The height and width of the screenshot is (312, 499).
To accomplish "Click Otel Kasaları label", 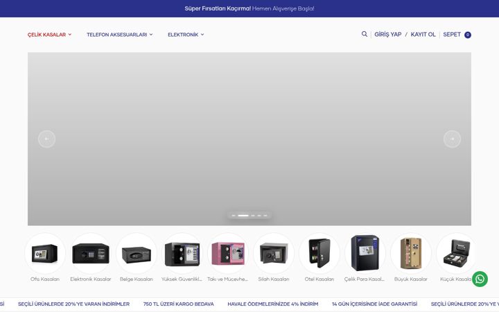I will 319,279.
